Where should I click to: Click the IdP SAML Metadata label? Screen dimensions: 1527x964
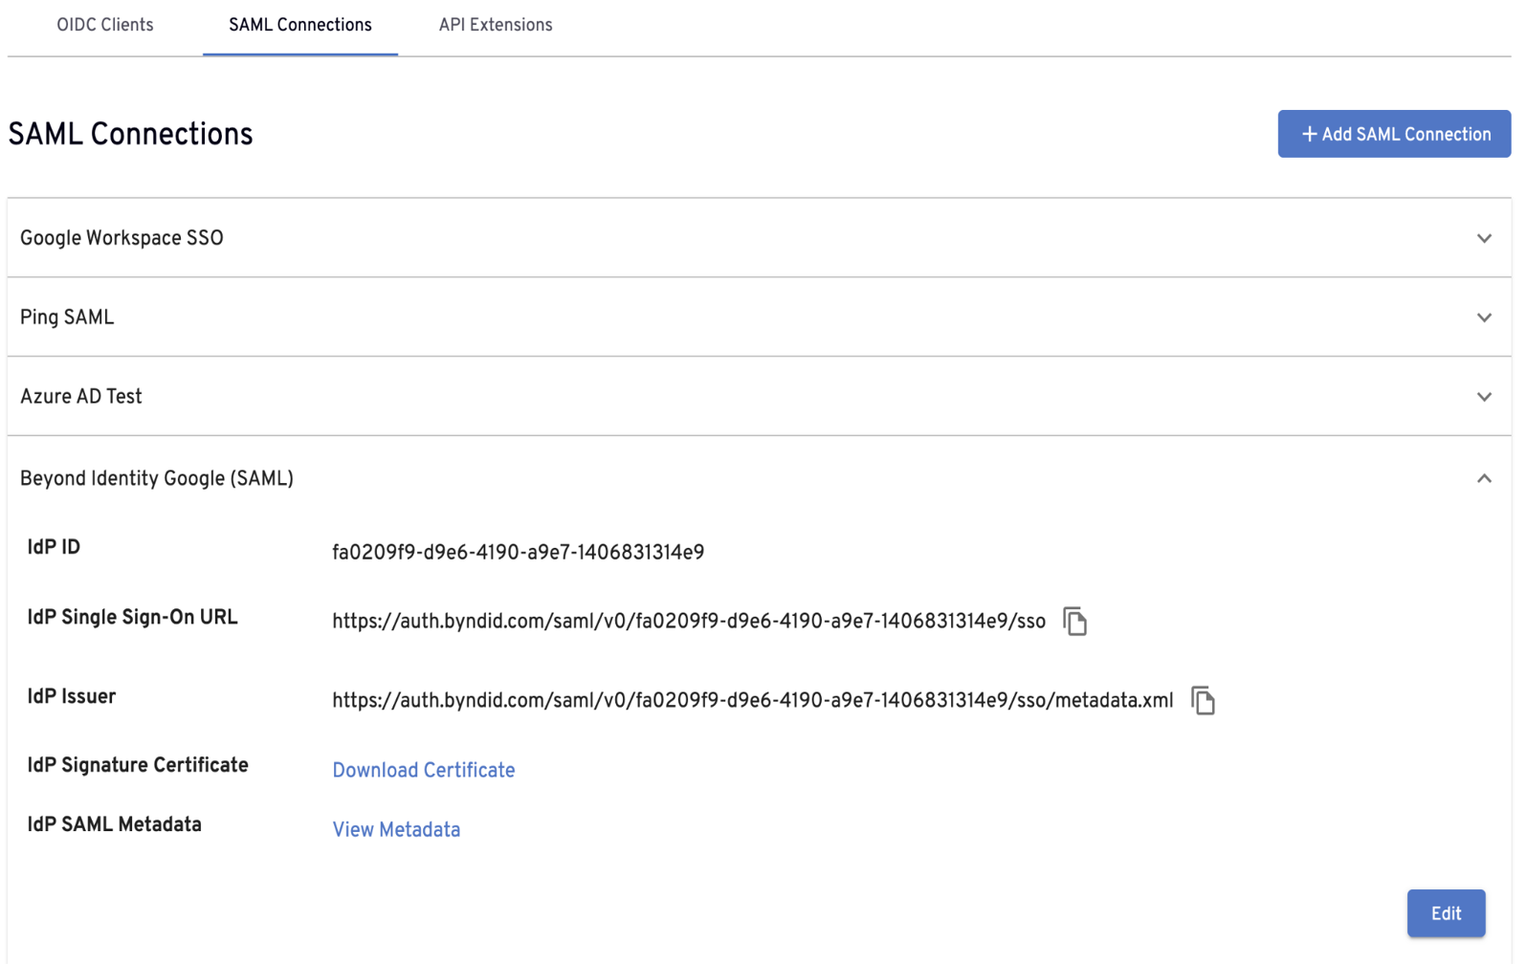(115, 825)
